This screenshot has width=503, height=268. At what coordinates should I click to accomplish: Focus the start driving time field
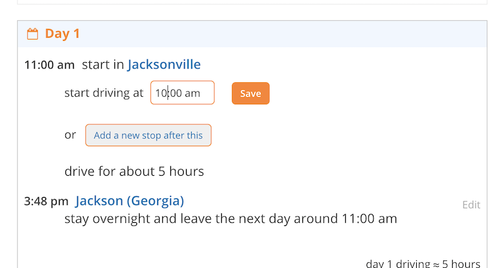tap(182, 92)
